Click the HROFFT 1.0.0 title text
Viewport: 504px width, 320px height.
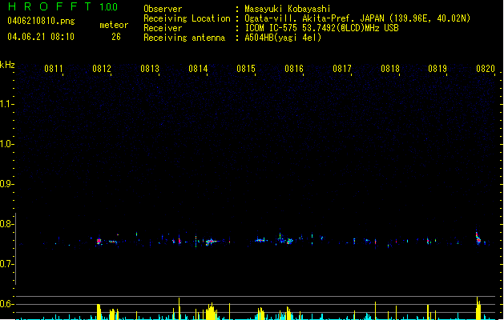(x=62, y=6)
